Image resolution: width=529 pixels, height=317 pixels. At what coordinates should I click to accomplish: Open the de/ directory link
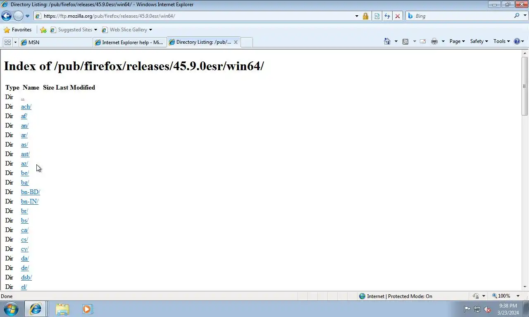click(x=25, y=268)
